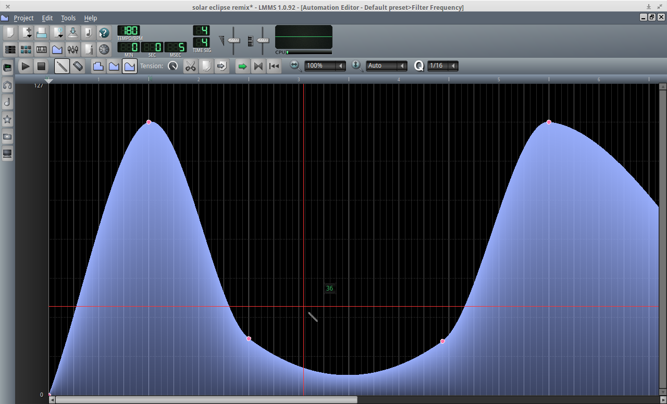The height and width of the screenshot is (404, 667).
Task: Click the horizontal scrollbar thumb
Action: (x=206, y=400)
